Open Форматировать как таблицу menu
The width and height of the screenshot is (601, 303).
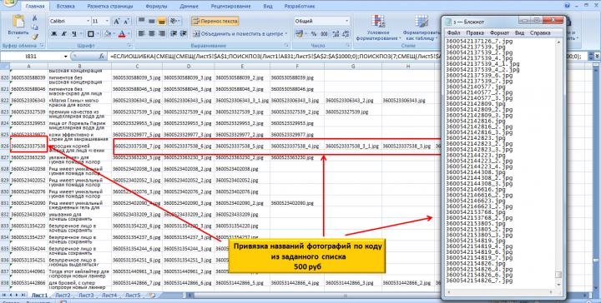click(x=421, y=28)
